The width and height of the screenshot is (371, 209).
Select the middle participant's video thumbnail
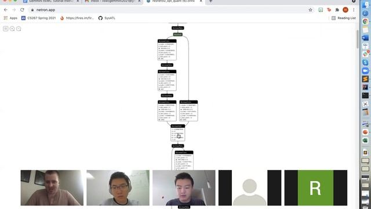[184, 188]
